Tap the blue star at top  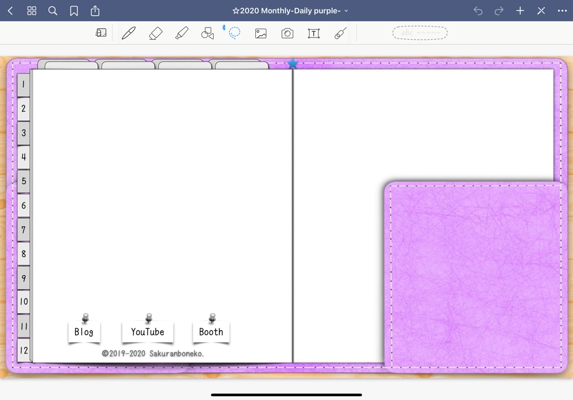[293, 64]
